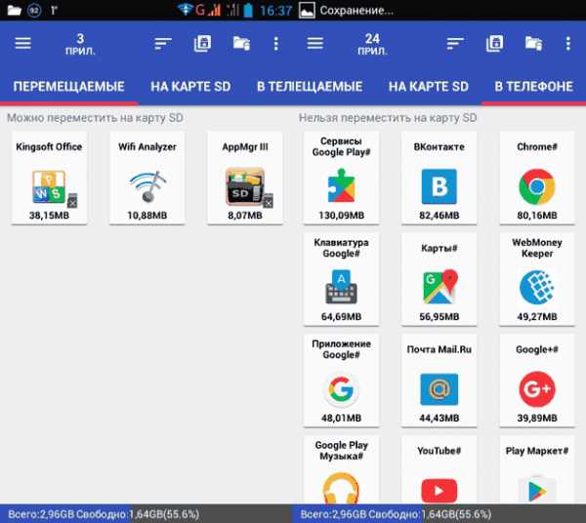Select the Chrome app icon
586x523 pixels.
(x=537, y=186)
